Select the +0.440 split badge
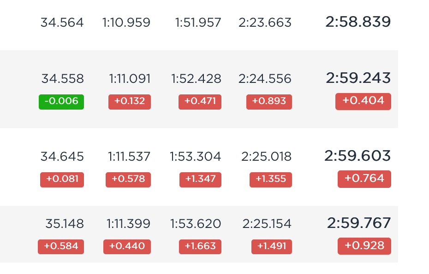This screenshot has width=429, height=274. pyautogui.click(x=127, y=247)
